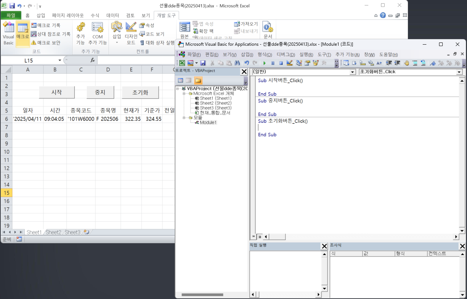The image size is (467, 299).
Task: Click 매크로 기록 in the ribbon
Action: click(46, 25)
